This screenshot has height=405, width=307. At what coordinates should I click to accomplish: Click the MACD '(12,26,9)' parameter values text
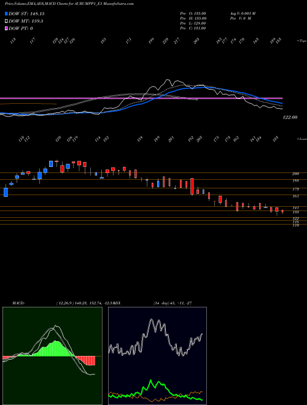point(85,303)
